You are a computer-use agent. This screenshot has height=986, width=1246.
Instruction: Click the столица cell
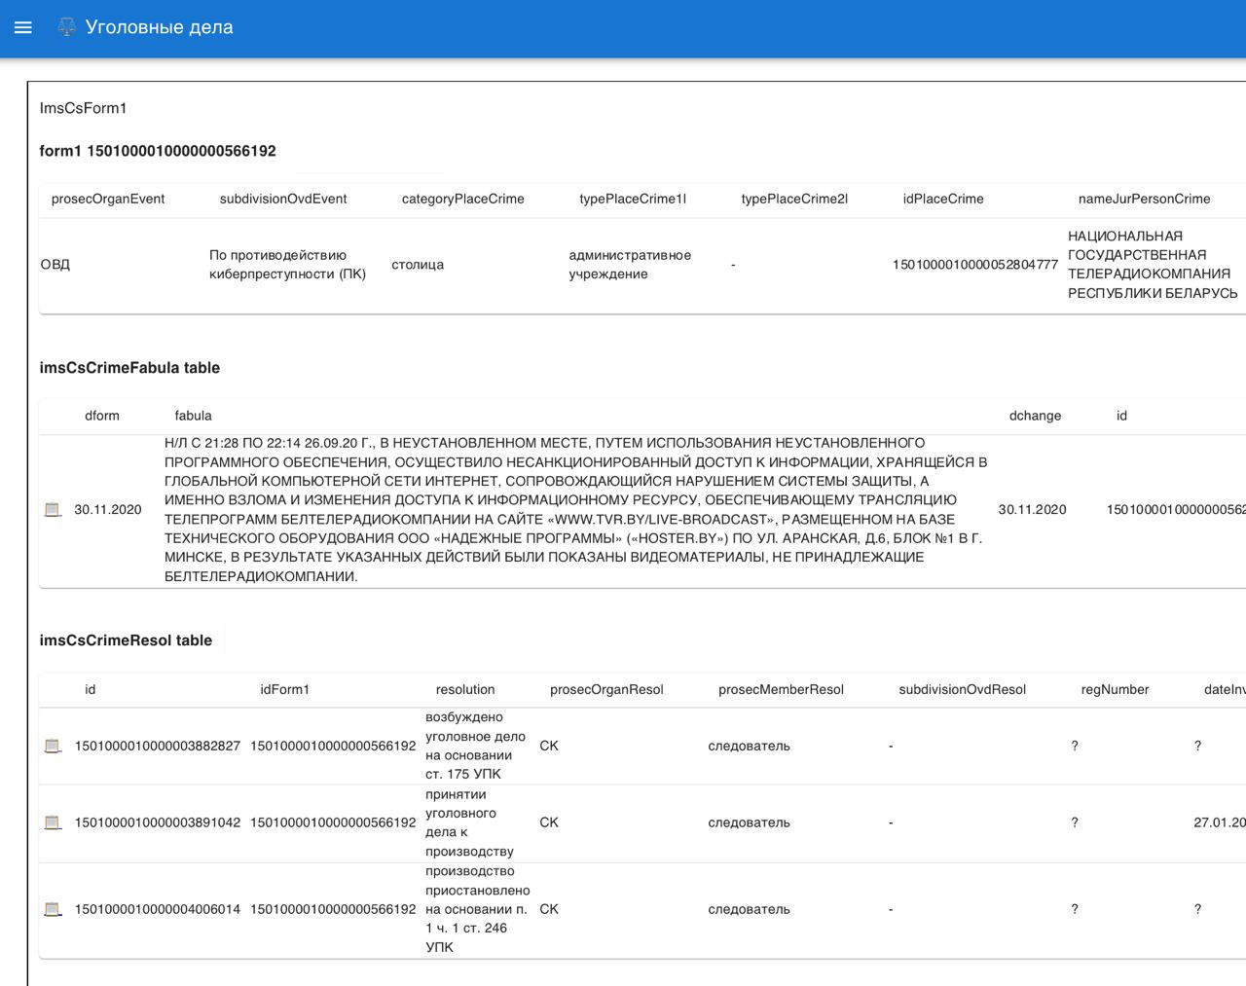[418, 265]
